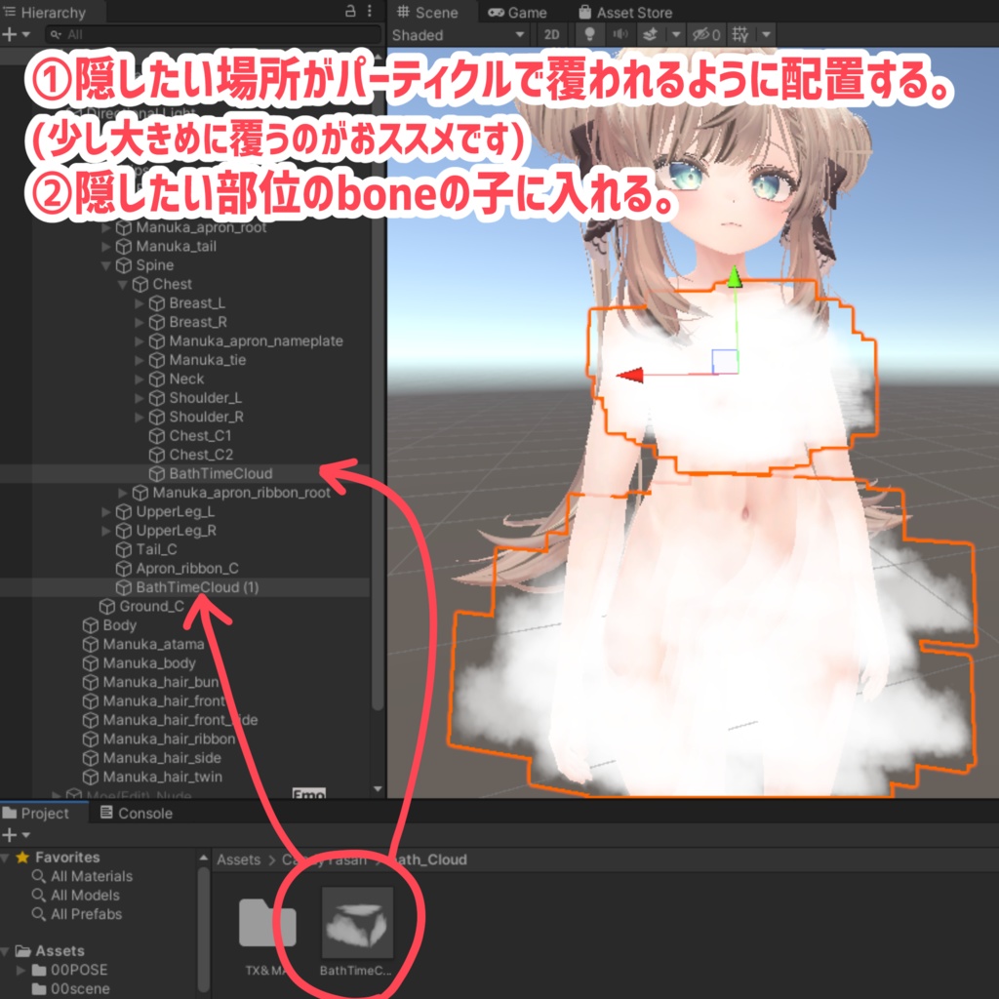Image resolution: width=999 pixels, height=999 pixels.
Task: Click the effects (stars) icon in Scene toolbar
Action: tap(651, 34)
